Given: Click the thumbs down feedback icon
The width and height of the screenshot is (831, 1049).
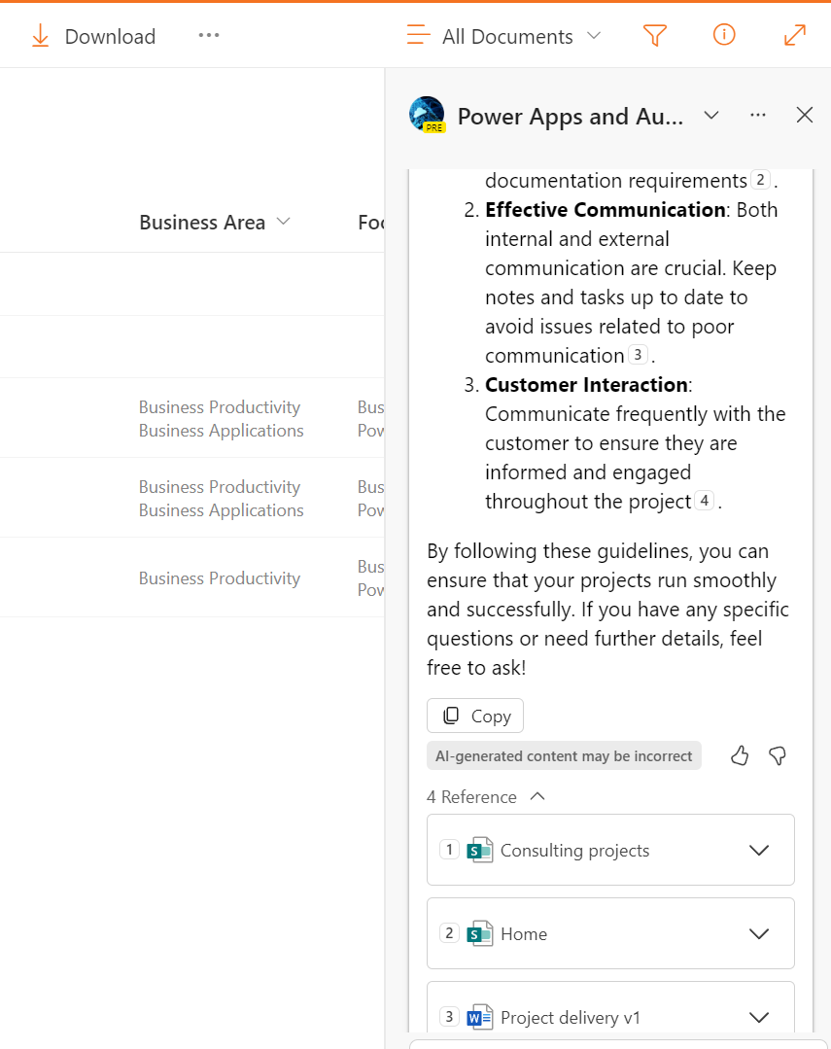Looking at the screenshot, I should coord(778,755).
